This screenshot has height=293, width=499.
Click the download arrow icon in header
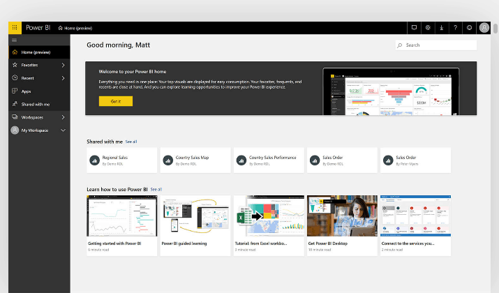click(x=442, y=28)
